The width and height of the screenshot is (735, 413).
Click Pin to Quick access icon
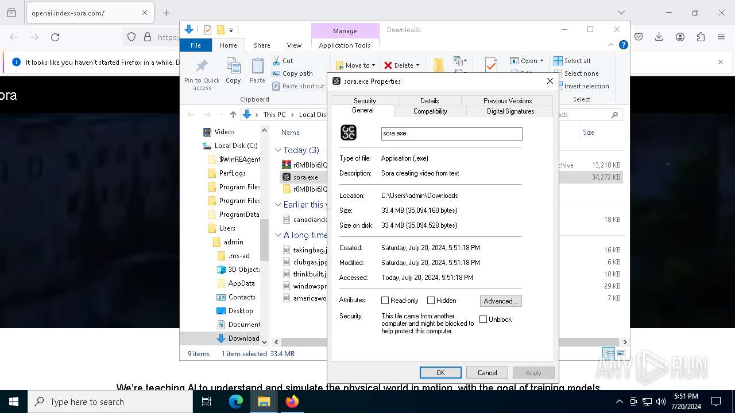pos(202,65)
